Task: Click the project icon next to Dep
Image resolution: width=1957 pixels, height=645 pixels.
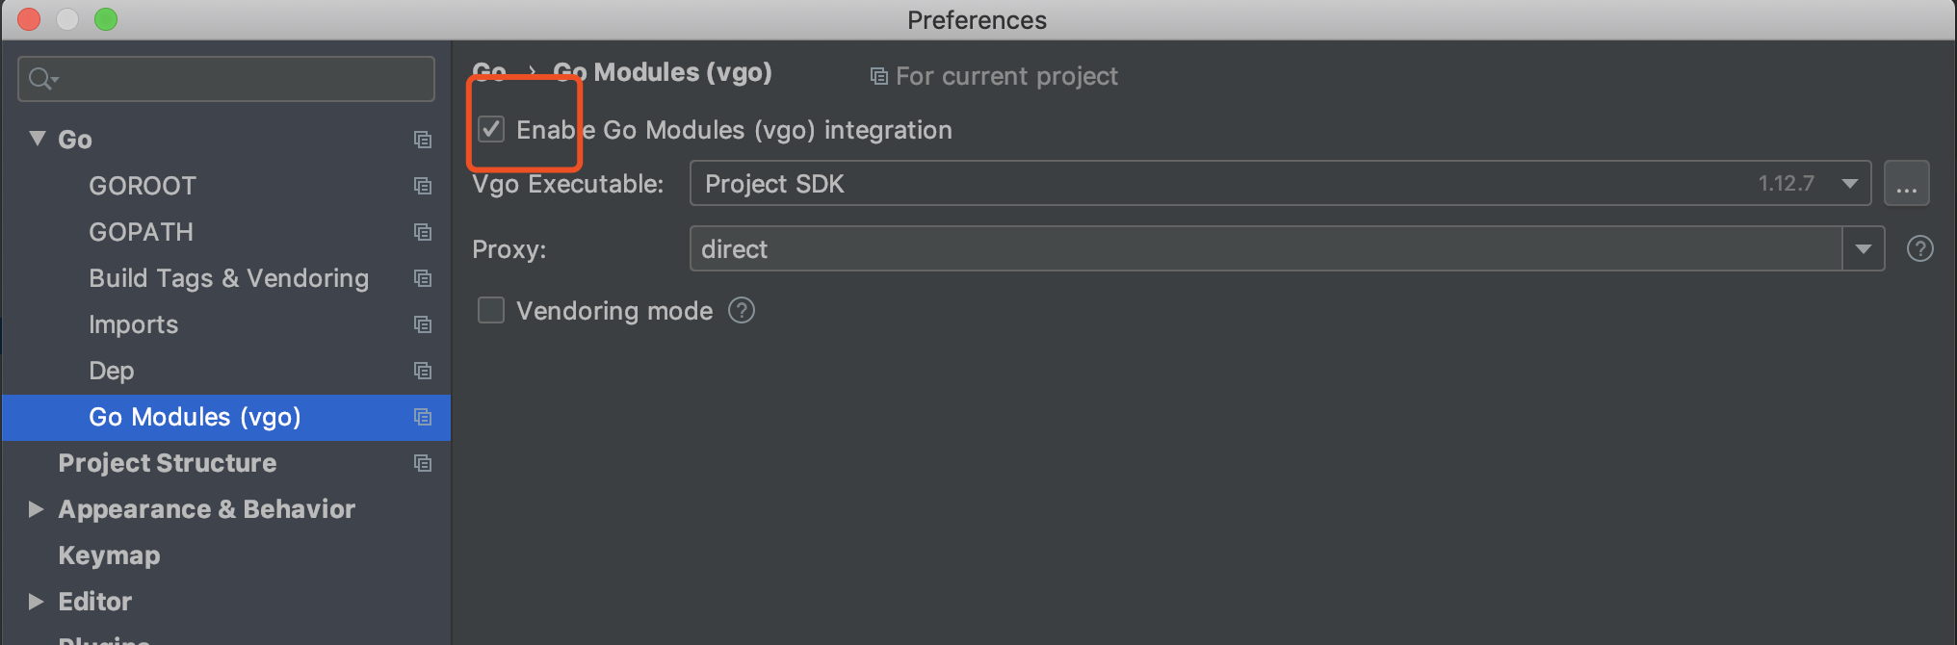Action: pos(422,371)
